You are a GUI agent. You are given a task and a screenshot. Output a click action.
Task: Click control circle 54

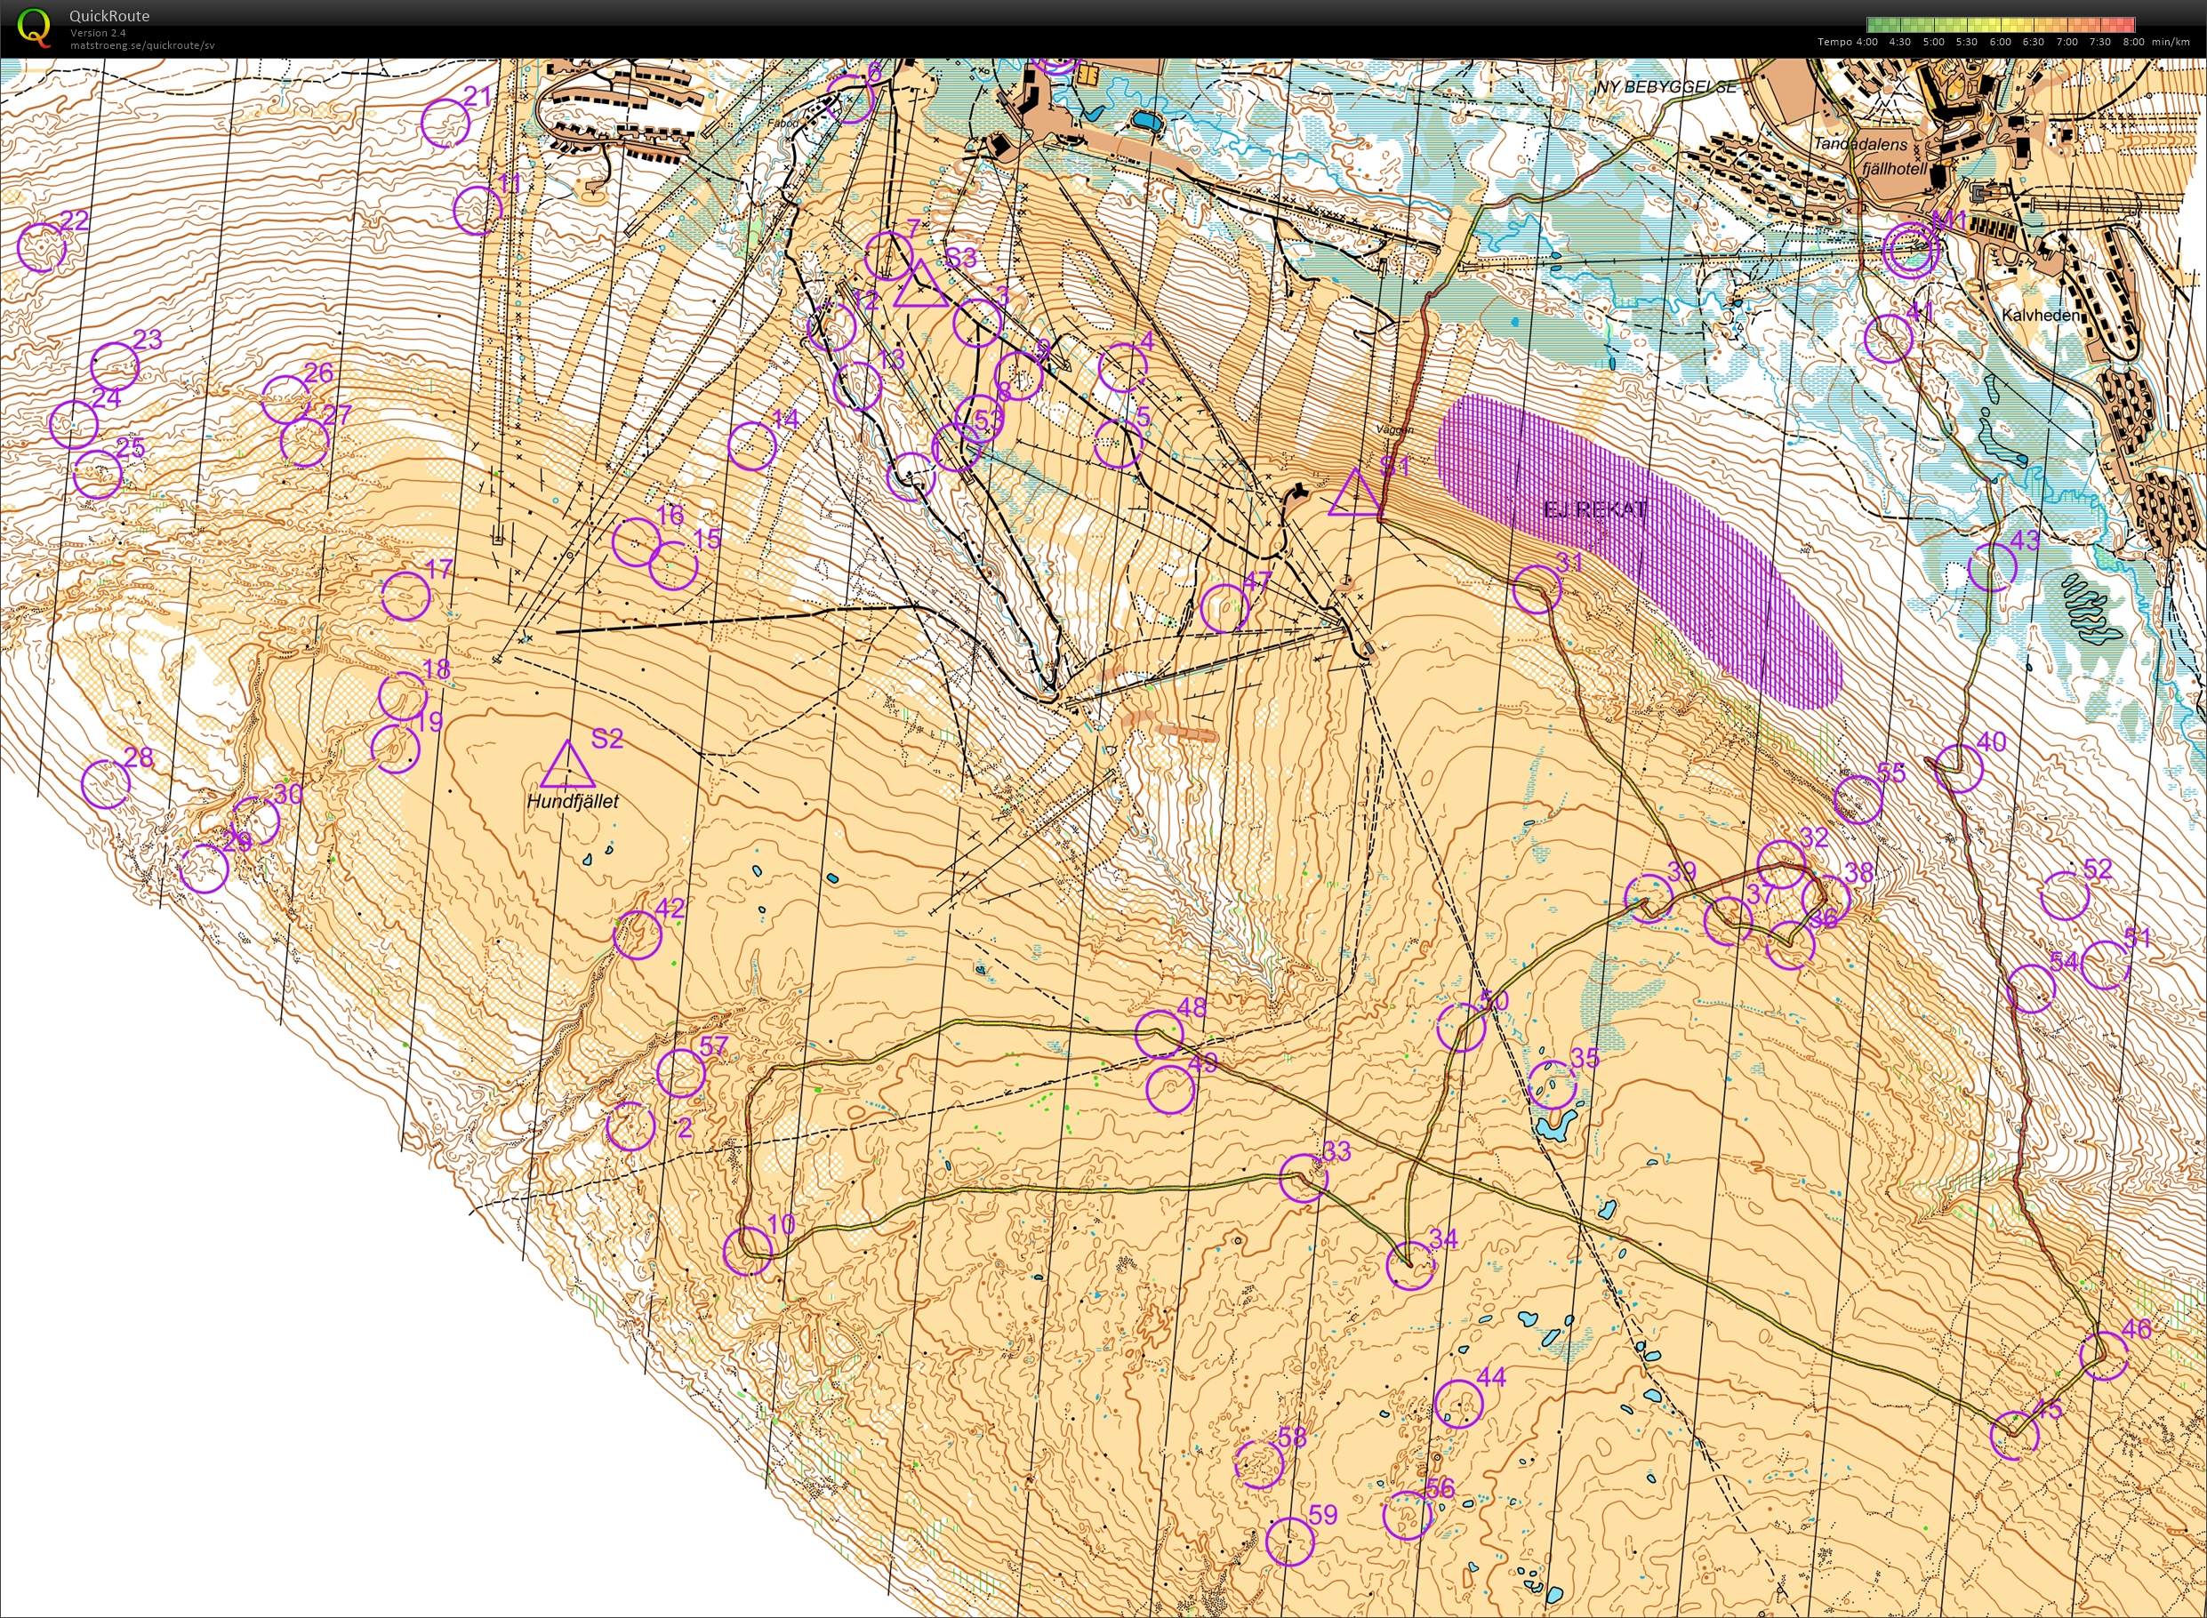[2032, 989]
